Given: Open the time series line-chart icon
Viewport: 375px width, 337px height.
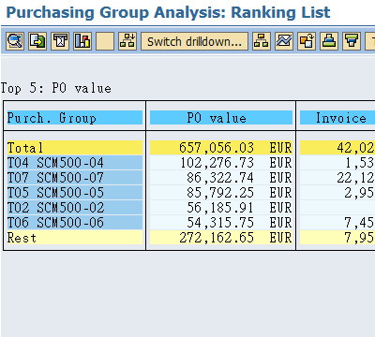Looking at the screenshot, I should 284,41.
